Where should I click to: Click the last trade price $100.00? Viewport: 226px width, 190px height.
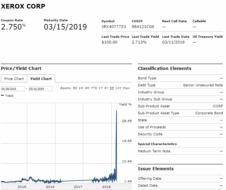click(110, 42)
